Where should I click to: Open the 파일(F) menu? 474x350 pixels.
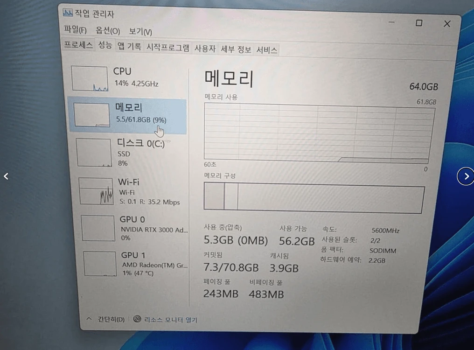click(x=75, y=30)
